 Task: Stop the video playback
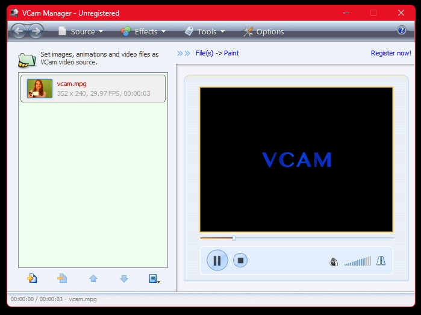(240, 260)
